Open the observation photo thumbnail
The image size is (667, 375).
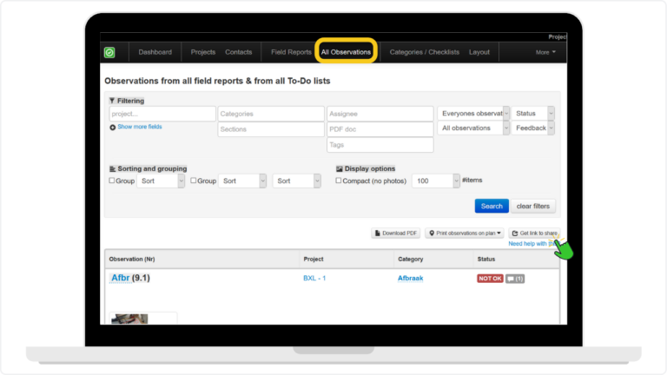[130, 319]
